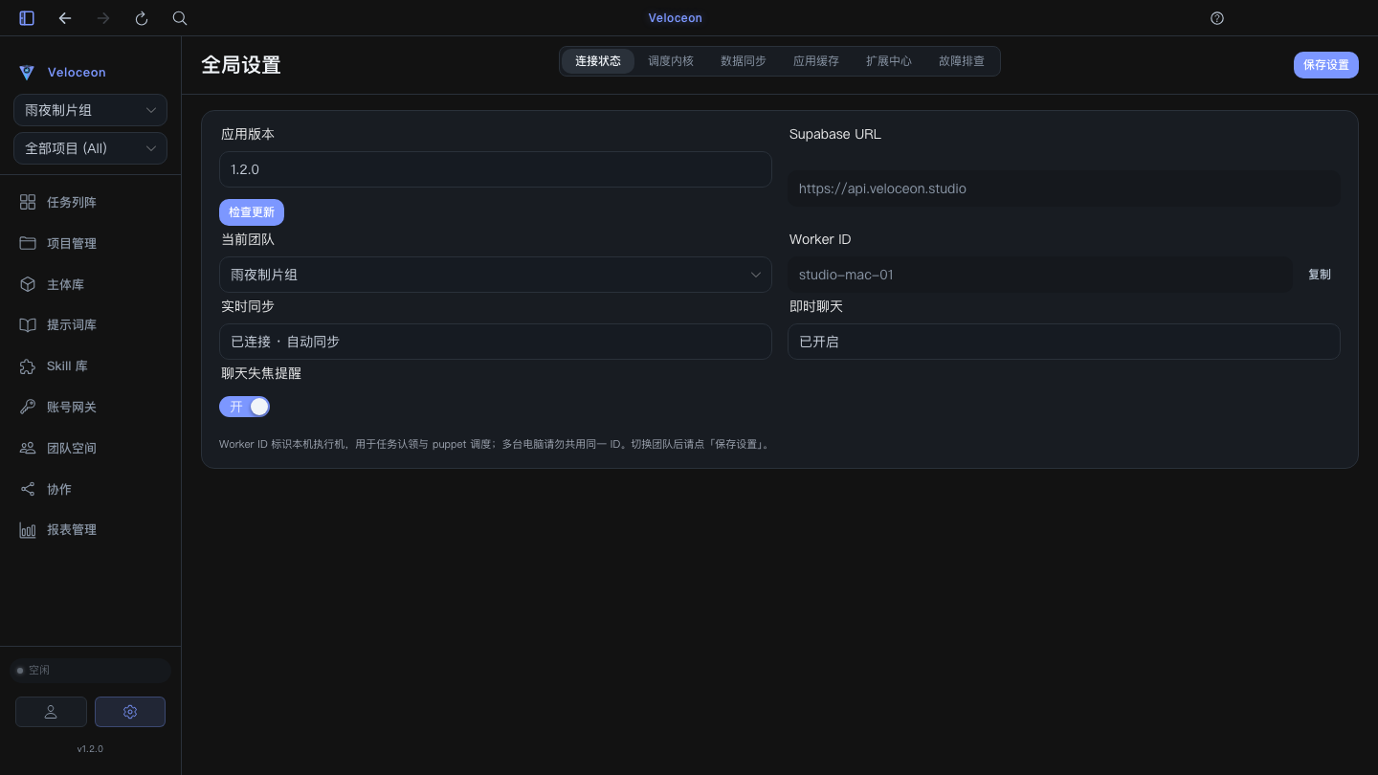The height and width of the screenshot is (775, 1378).
Task: Click the settings gear icon button
Action: pyautogui.click(x=130, y=712)
